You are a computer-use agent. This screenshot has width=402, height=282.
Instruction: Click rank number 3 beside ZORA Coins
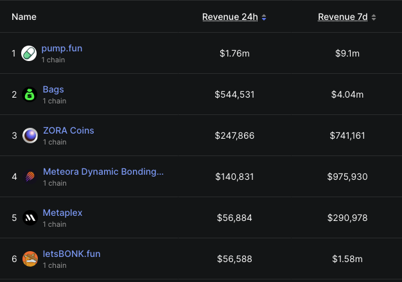coord(14,136)
